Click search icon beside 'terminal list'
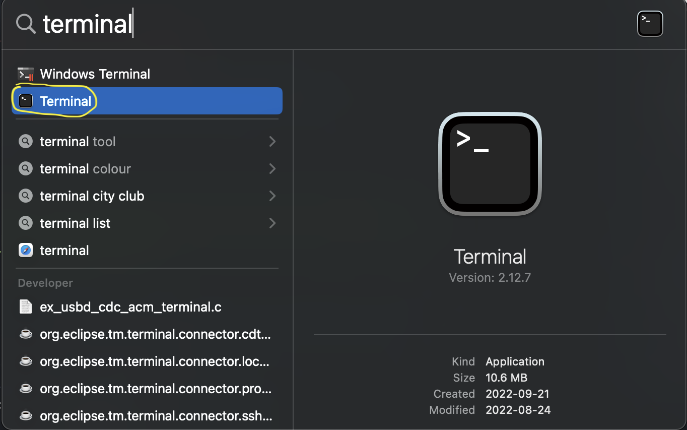The height and width of the screenshot is (430, 687). click(x=26, y=223)
